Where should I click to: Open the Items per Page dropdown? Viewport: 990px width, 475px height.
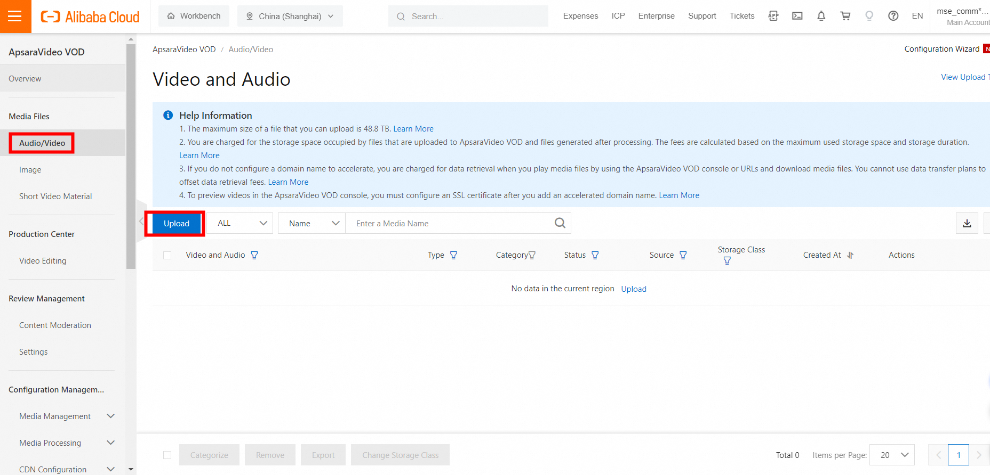pyautogui.click(x=892, y=455)
